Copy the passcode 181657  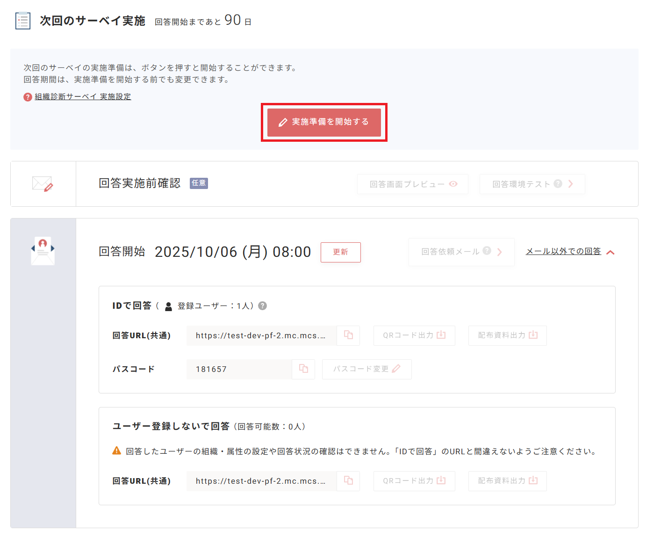click(x=303, y=369)
